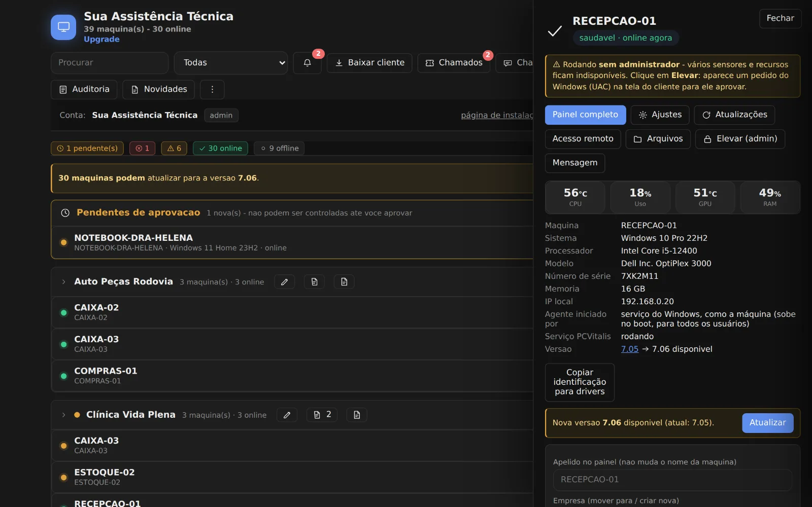812x507 pixels.
Task: Filter by 30 online status chip
Action: pos(220,148)
